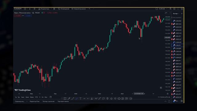Click the add symbol plus icon
197x111 pixels.
pyautogui.click(x=25, y=9)
